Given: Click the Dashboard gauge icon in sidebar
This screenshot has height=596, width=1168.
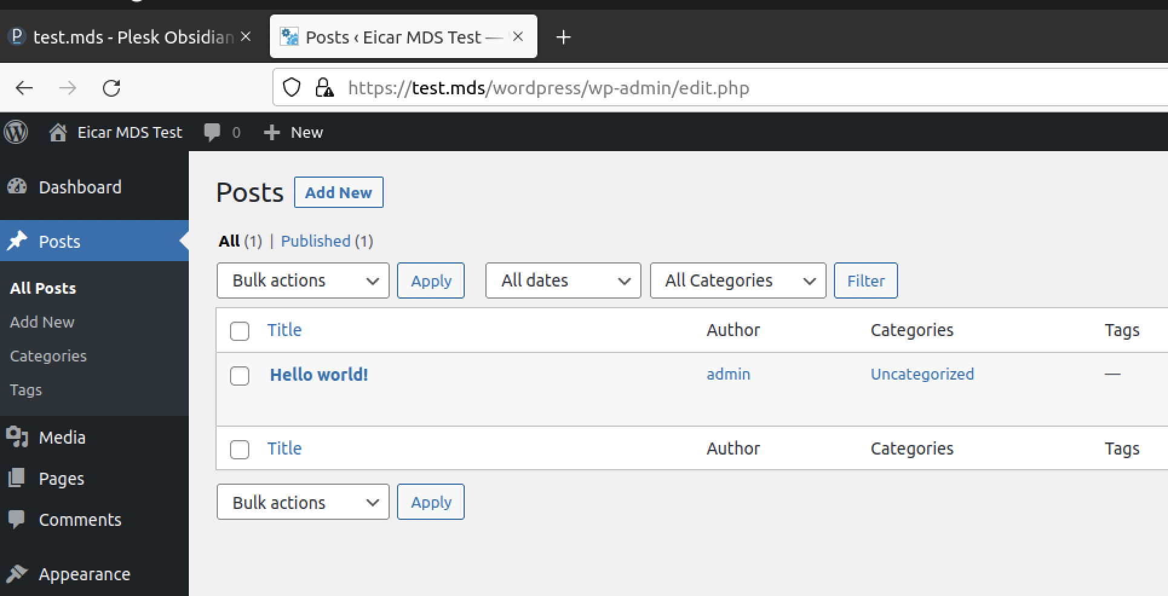Looking at the screenshot, I should [x=18, y=187].
